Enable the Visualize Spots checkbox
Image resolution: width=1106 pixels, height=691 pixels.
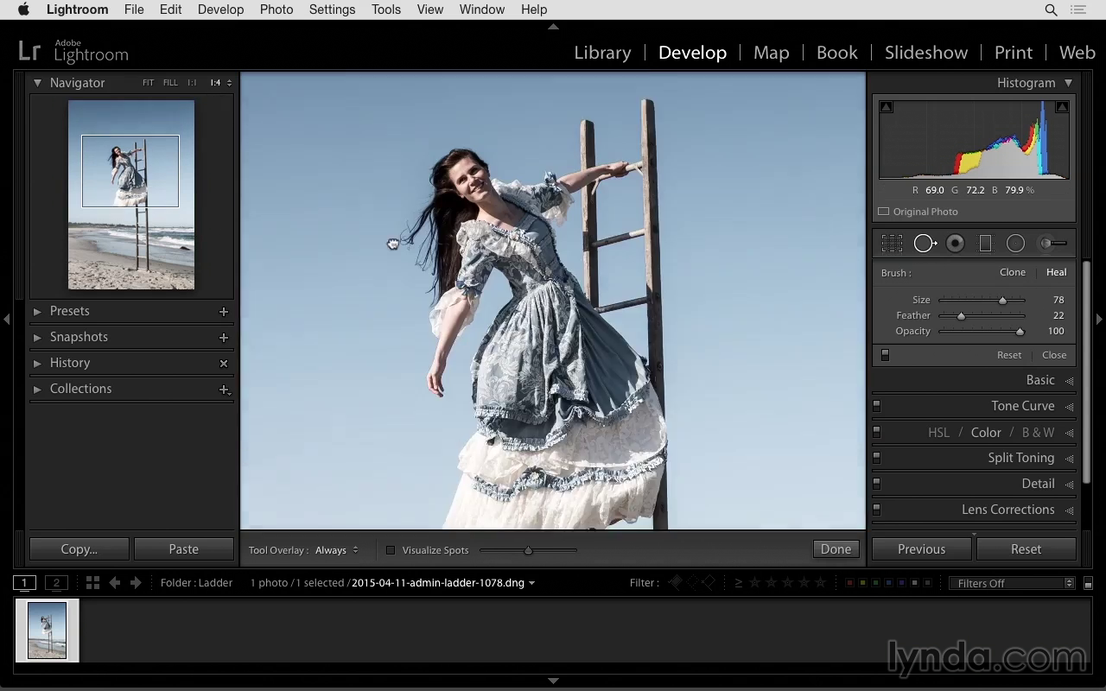pos(391,550)
